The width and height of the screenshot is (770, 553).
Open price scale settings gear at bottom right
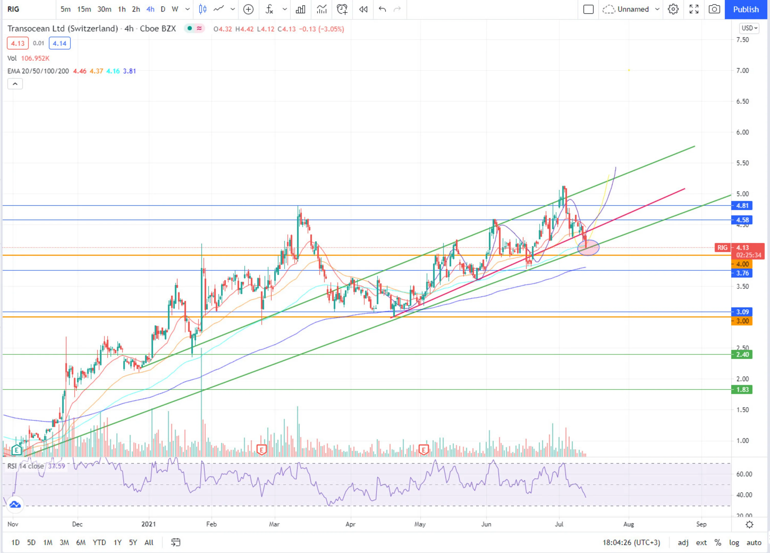click(749, 524)
